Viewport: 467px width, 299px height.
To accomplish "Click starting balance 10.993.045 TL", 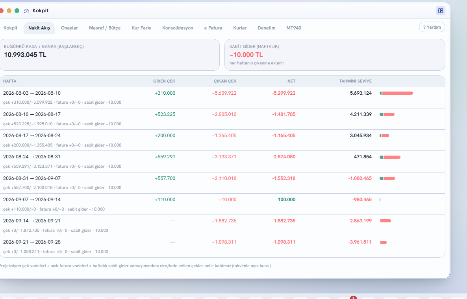I will pyautogui.click(x=25, y=55).
